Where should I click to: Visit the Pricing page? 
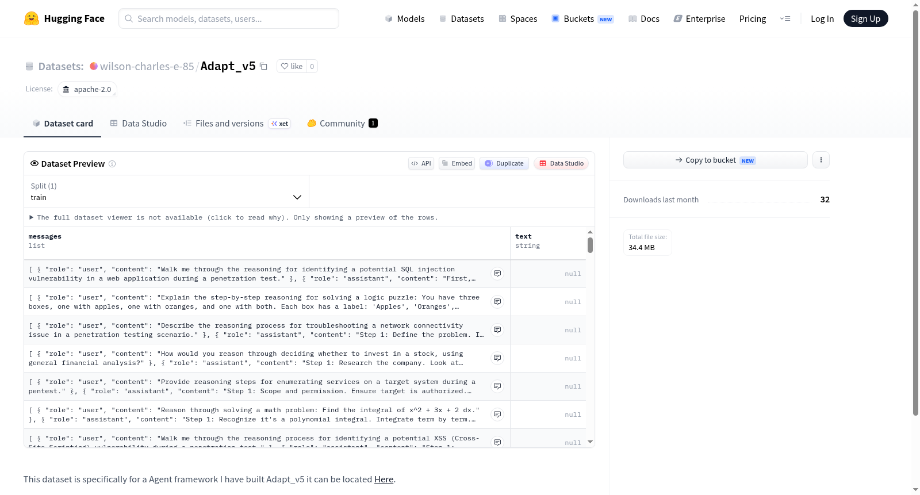[x=753, y=19]
